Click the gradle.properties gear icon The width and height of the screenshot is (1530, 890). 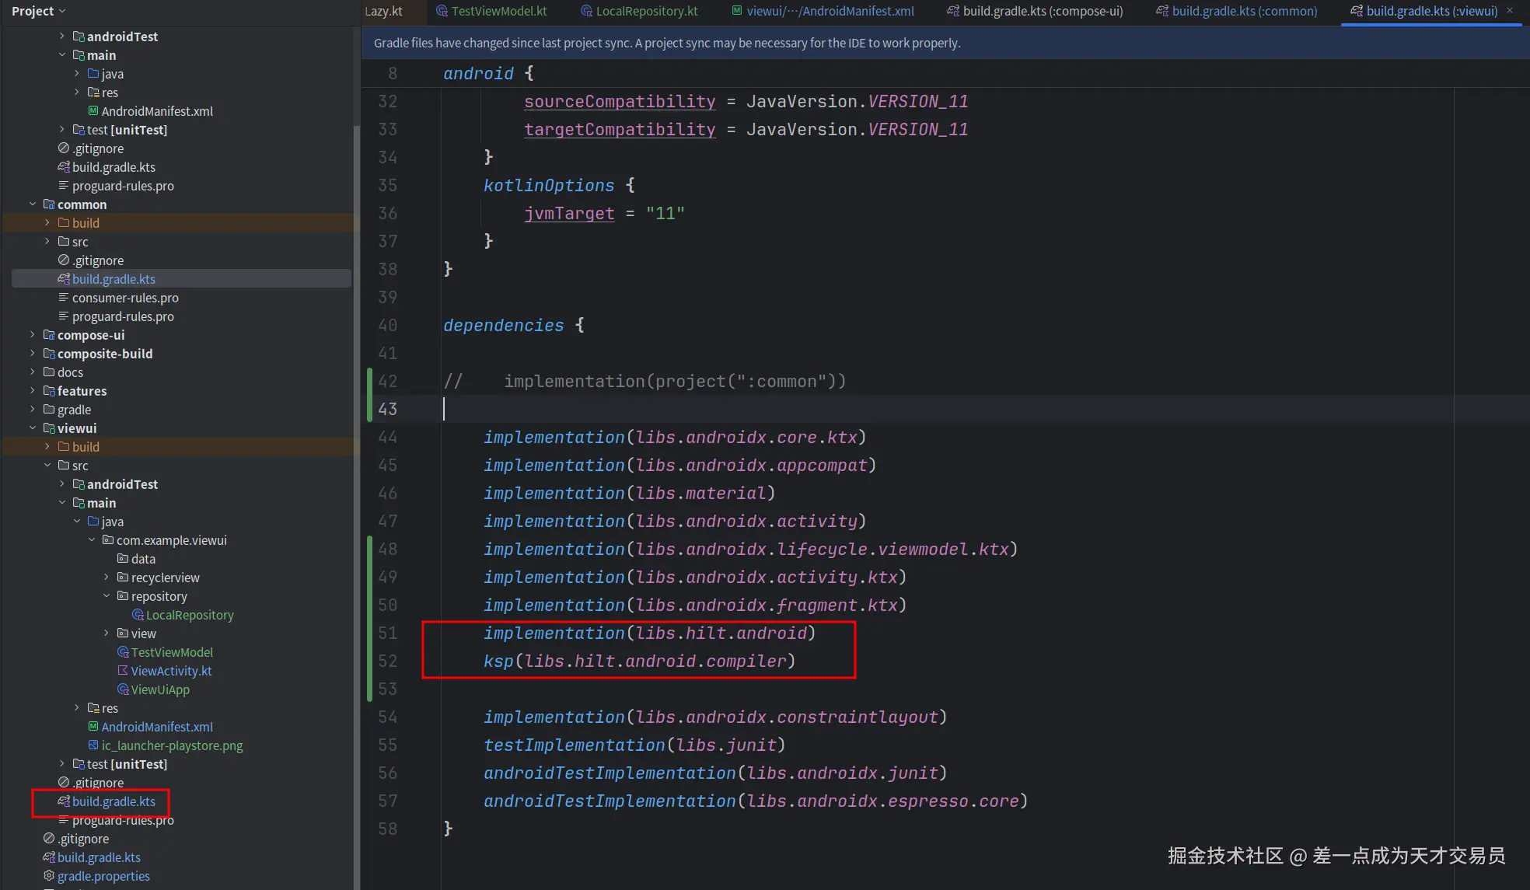click(49, 876)
